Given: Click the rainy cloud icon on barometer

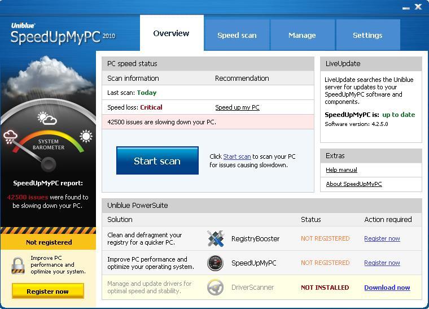Looking at the screenshot, I should coord(11,136).
